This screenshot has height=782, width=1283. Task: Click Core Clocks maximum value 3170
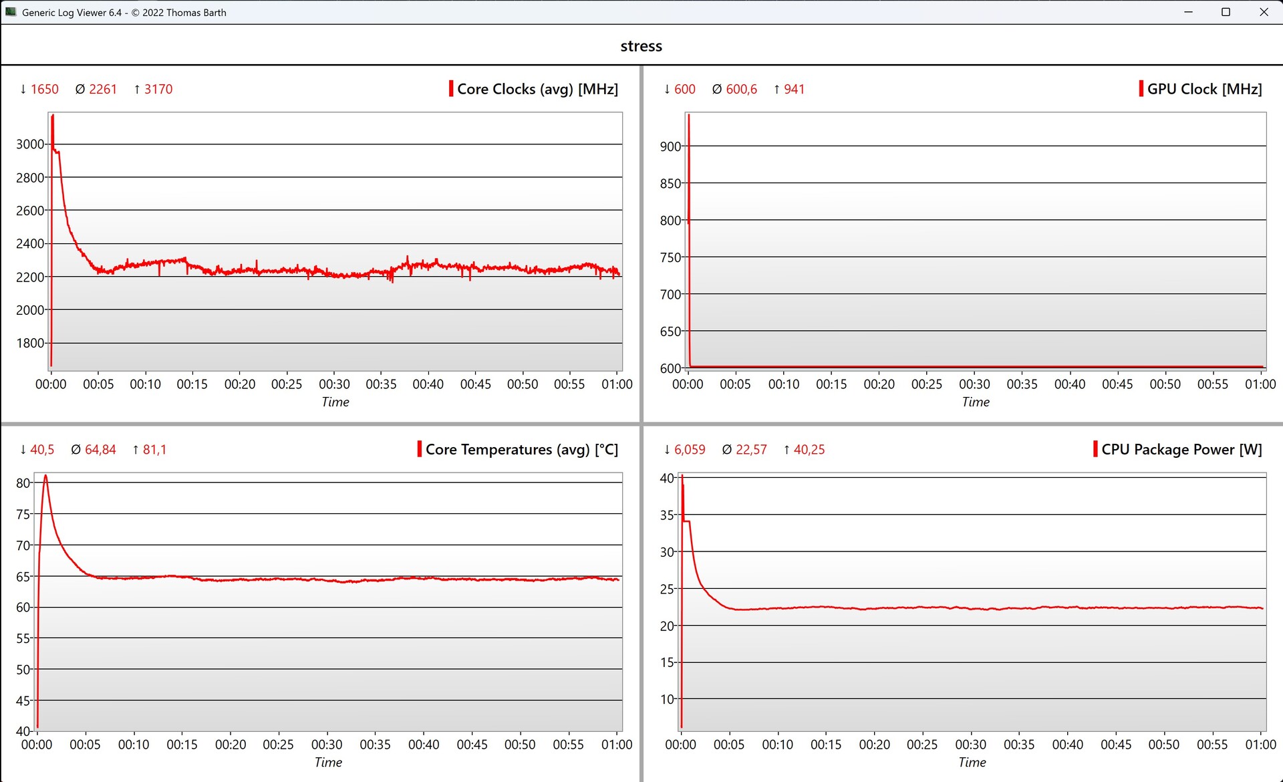tap(158, 89)
